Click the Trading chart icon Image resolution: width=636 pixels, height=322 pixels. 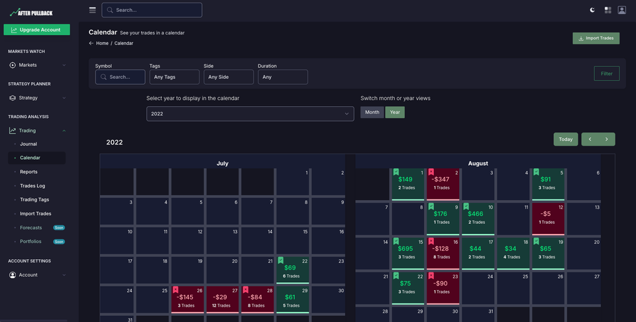(x=13, y=131)
